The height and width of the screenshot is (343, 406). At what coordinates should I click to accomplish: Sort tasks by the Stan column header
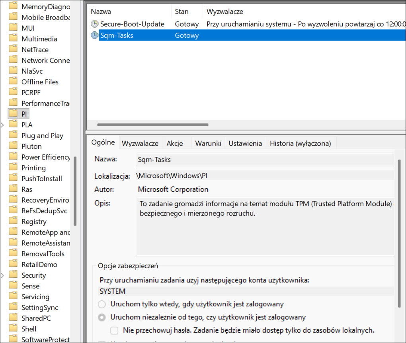click(182, 12)
